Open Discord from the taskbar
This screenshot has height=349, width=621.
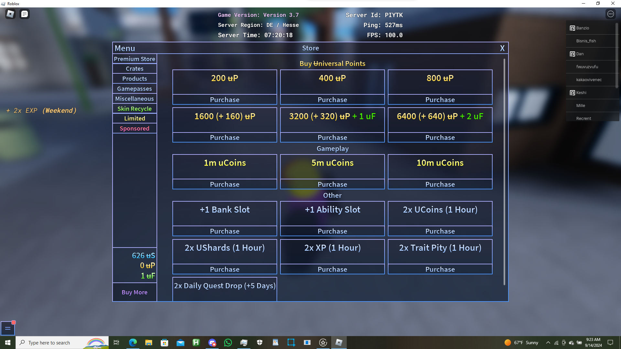click(212, 343)
